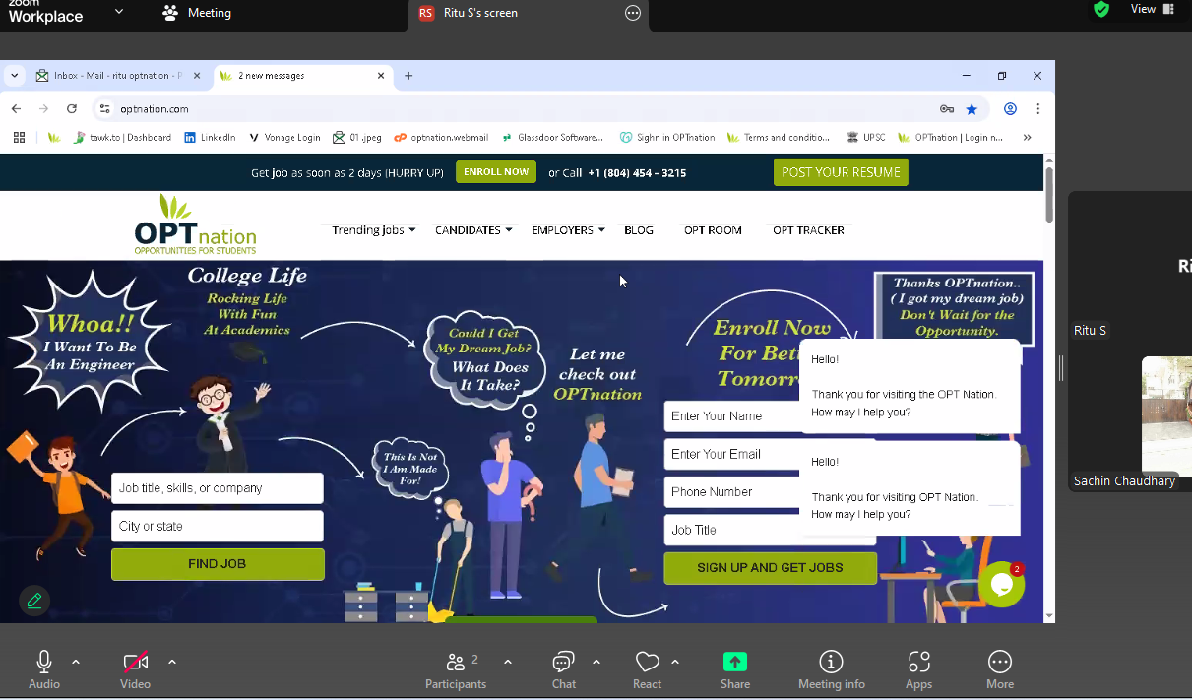This screenshot has width=1192, height=700.
Task: Expand the EMPLOYERS dropdown menu
Action: 567,230
